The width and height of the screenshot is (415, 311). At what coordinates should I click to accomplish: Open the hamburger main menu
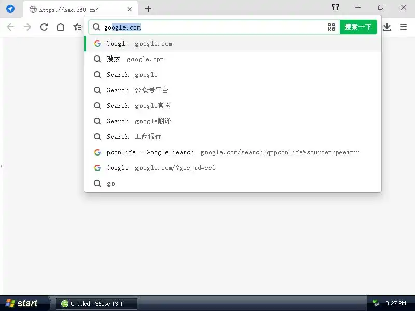coord(404,27)
